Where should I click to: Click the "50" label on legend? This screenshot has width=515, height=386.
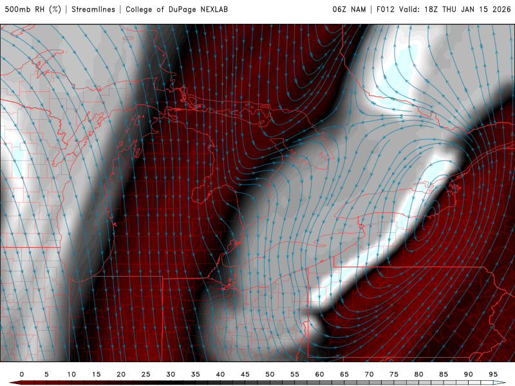tap(270, 374)
